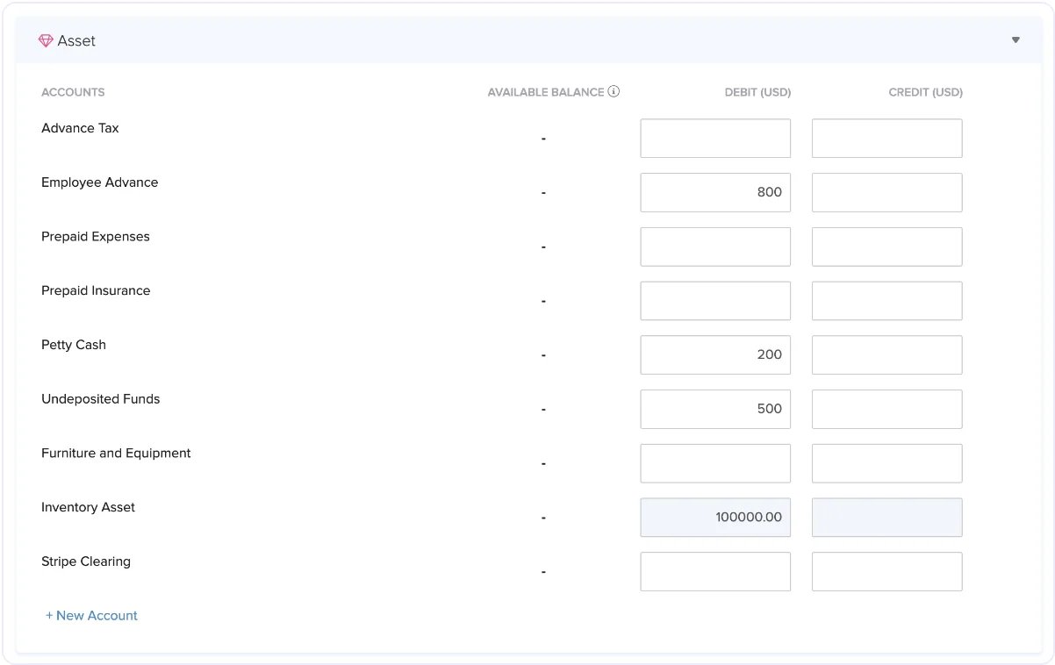The width and height of the screenshot is (1055, 665).
Task: Click the Furniture and Equipment credit field
Action: click(886, 463)
